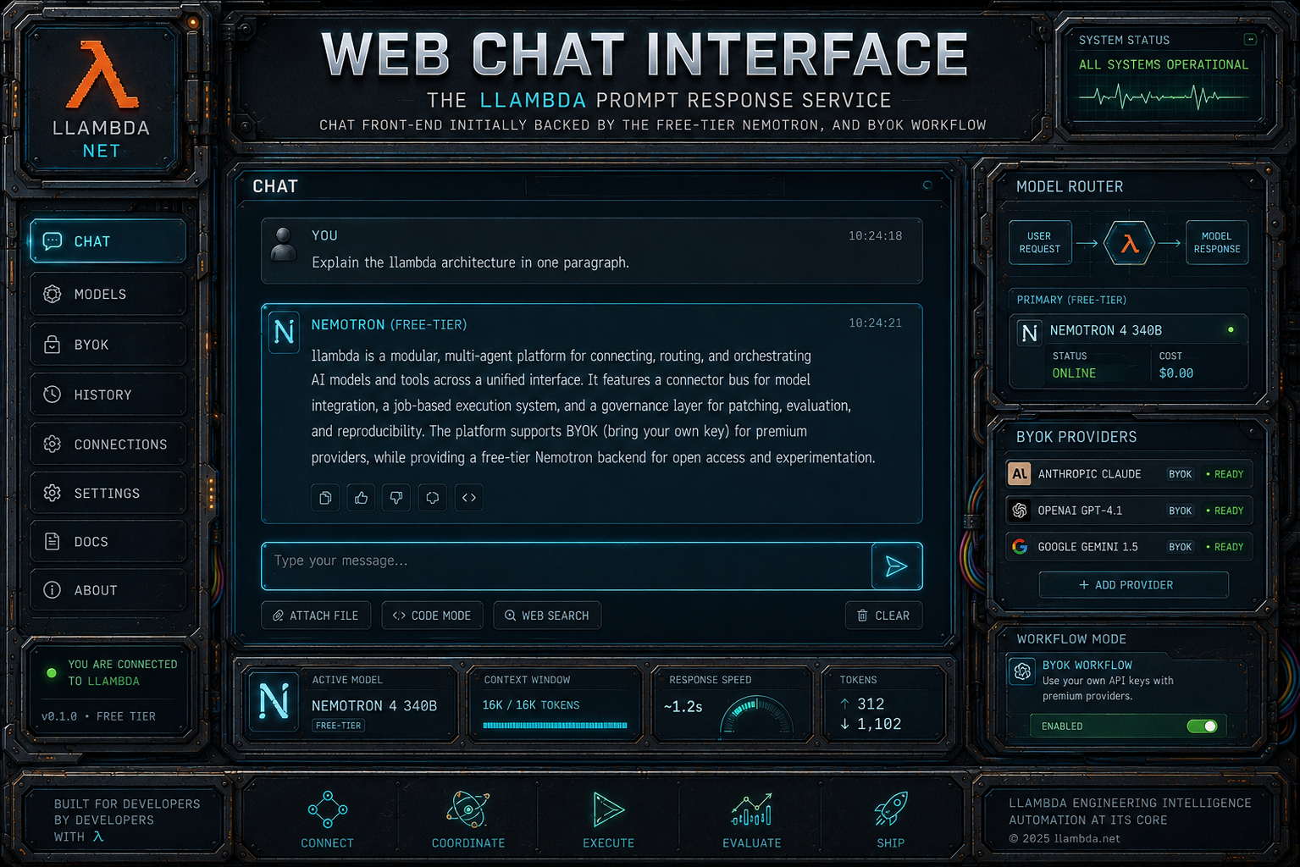Click the Nemotron N icon in Model Router
The width and height of the screenshot is (1300, 867).
(x=1030, y=332)
